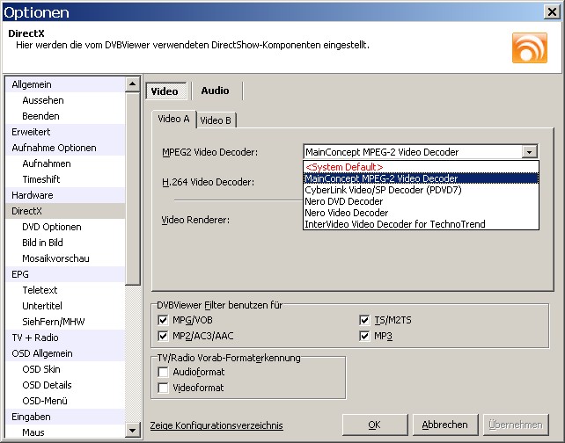Open SiehFern/MHW settings page
Viewport: 565px width, 443px height.
coord(65,322)
